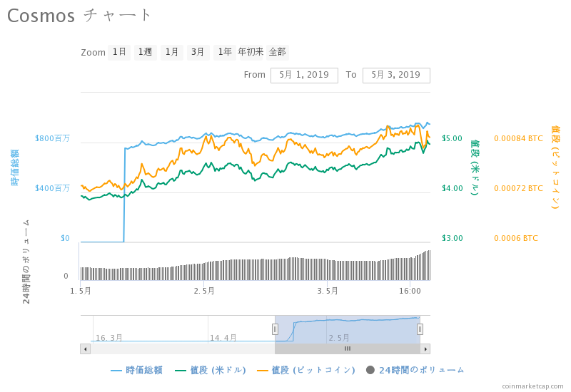Toggle the 24時間のボリューム legend series
The width and height of the screenshot is (571, 392).
(415, 370)
